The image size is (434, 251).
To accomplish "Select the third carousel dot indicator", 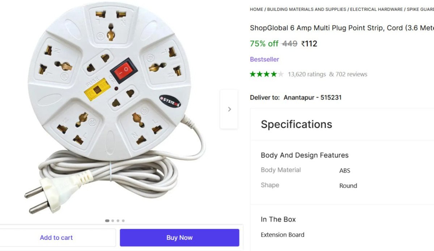I will pyautogui.click(x=118, y=221).
